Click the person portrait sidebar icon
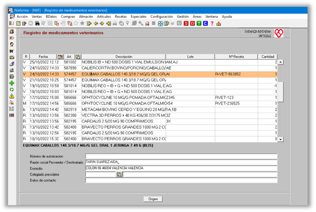The width and height of the screenshot is (316, 212). 12,44
